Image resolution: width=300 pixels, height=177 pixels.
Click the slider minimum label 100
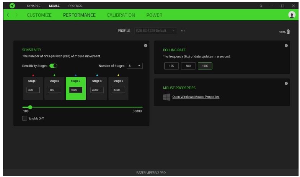(x=26, y=111)
